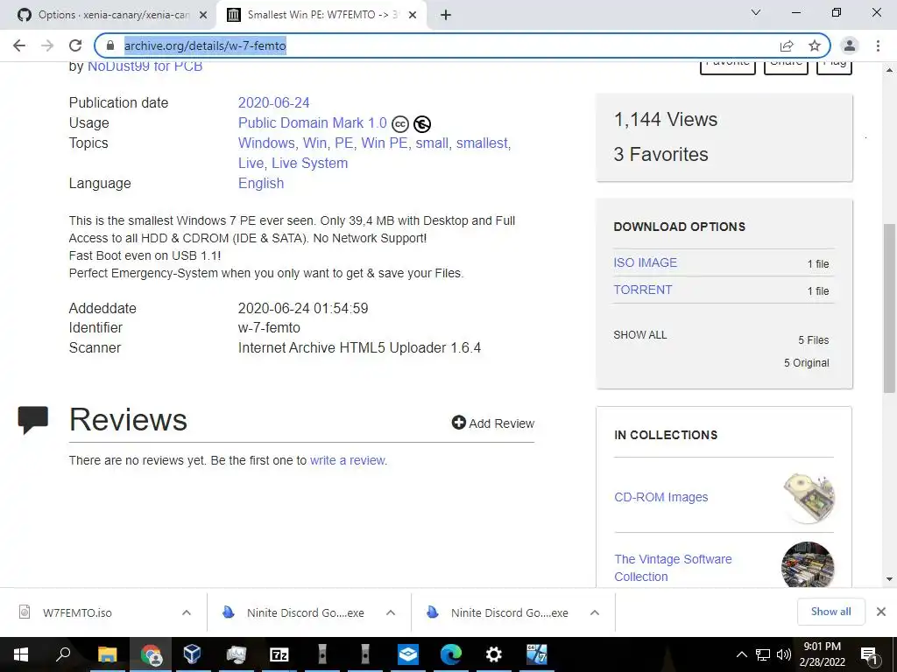This screenshot has height=672, width=897.
Task: Click the network tray icon
Action: tap(763, 654)
